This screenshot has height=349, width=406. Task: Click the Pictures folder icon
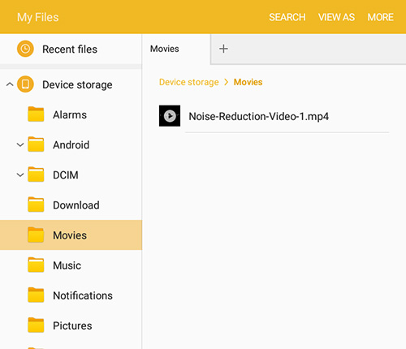point(36,325)
